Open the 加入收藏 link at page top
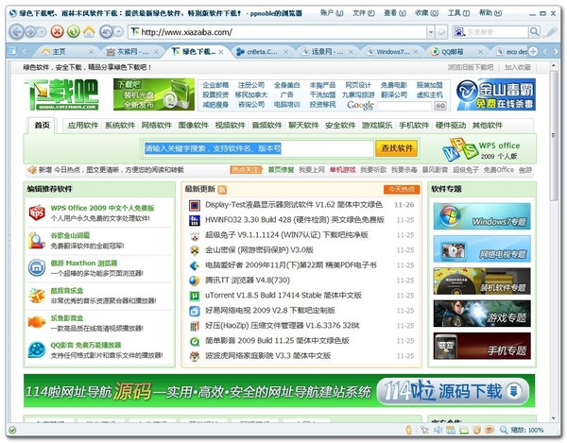This screenshot has height=443, width=567. [518, 67]
